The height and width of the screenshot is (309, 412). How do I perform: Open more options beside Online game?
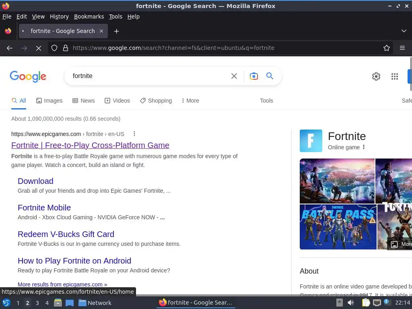pos(364,147)
